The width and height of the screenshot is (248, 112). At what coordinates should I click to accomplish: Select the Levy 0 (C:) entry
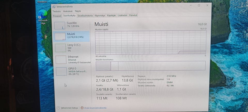point(72,48)
